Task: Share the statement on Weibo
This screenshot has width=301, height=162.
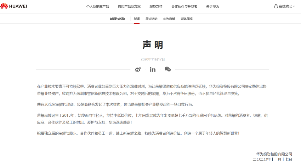Action: pyautogui.click(x=138, y=69)
